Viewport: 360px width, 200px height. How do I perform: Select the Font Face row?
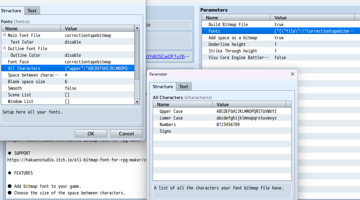tap(68, 62)
